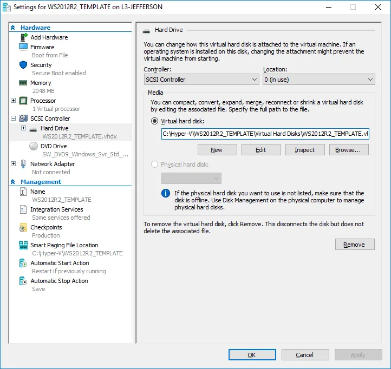Click Not connected network status
The image size is (391, 369).
pyautogui.click(x=51, y=172)
